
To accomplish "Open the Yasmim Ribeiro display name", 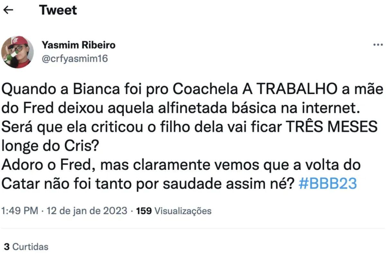I will click(78, 45).
